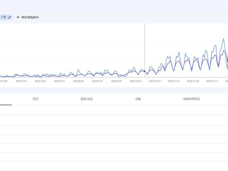Add a new filter with 新的筛选条件

(x=28, y=17)
